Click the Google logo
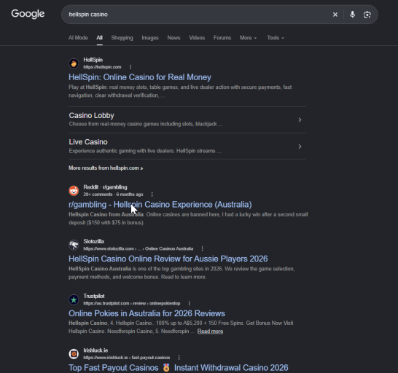398x373 pixels. [x=28, y=14]
